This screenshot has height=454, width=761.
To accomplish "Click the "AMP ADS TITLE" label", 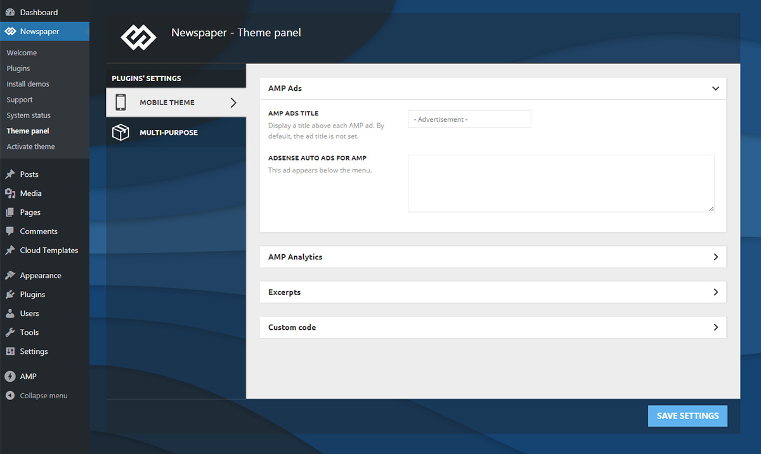I will pos(293,113).
